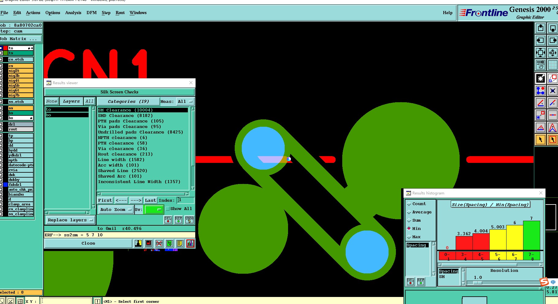
Task: Open the graphic options wrench icon
Action: (541, 65)
